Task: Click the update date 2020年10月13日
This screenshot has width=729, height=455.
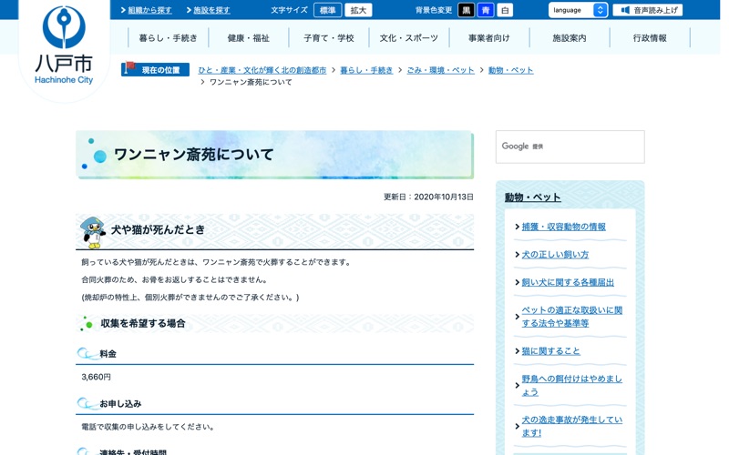Action: pos(444,197)
